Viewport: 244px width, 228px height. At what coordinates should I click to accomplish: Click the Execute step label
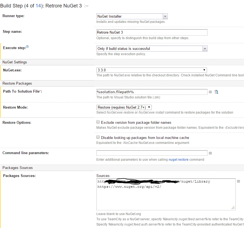point(14,48)
